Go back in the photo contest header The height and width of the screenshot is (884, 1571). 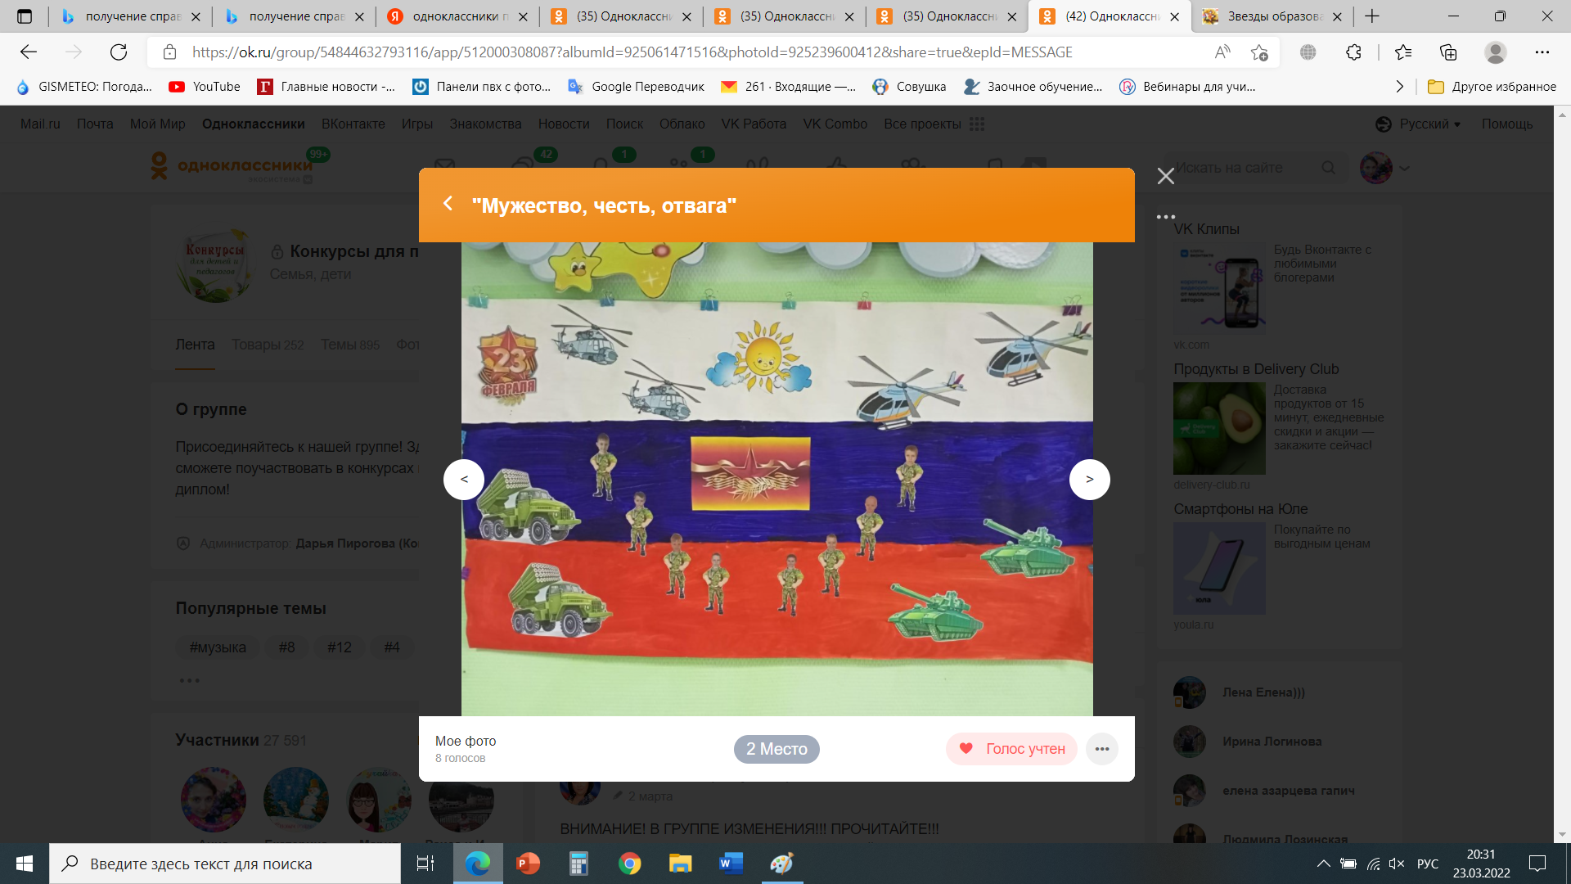[448, 204]
